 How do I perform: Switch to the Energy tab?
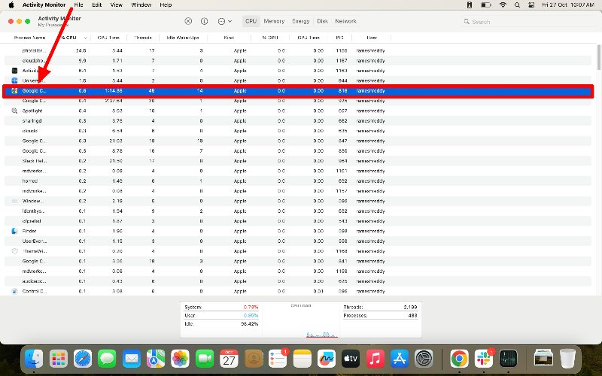(300, 21)
